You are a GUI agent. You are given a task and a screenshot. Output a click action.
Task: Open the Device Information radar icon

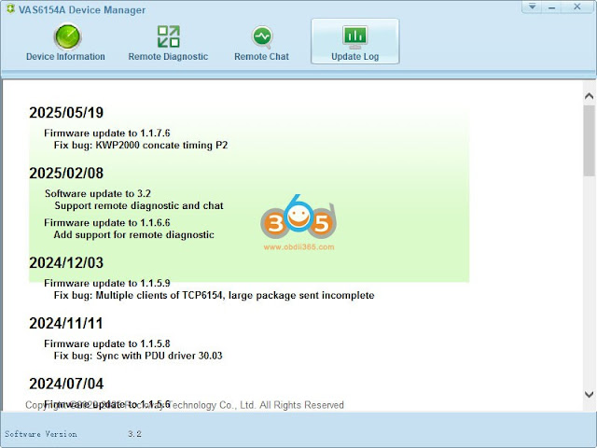67,37
